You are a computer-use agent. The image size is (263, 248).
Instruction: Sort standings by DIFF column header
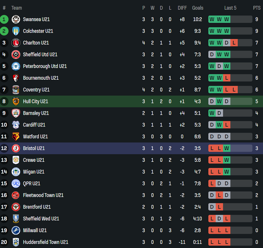[182, 8]
